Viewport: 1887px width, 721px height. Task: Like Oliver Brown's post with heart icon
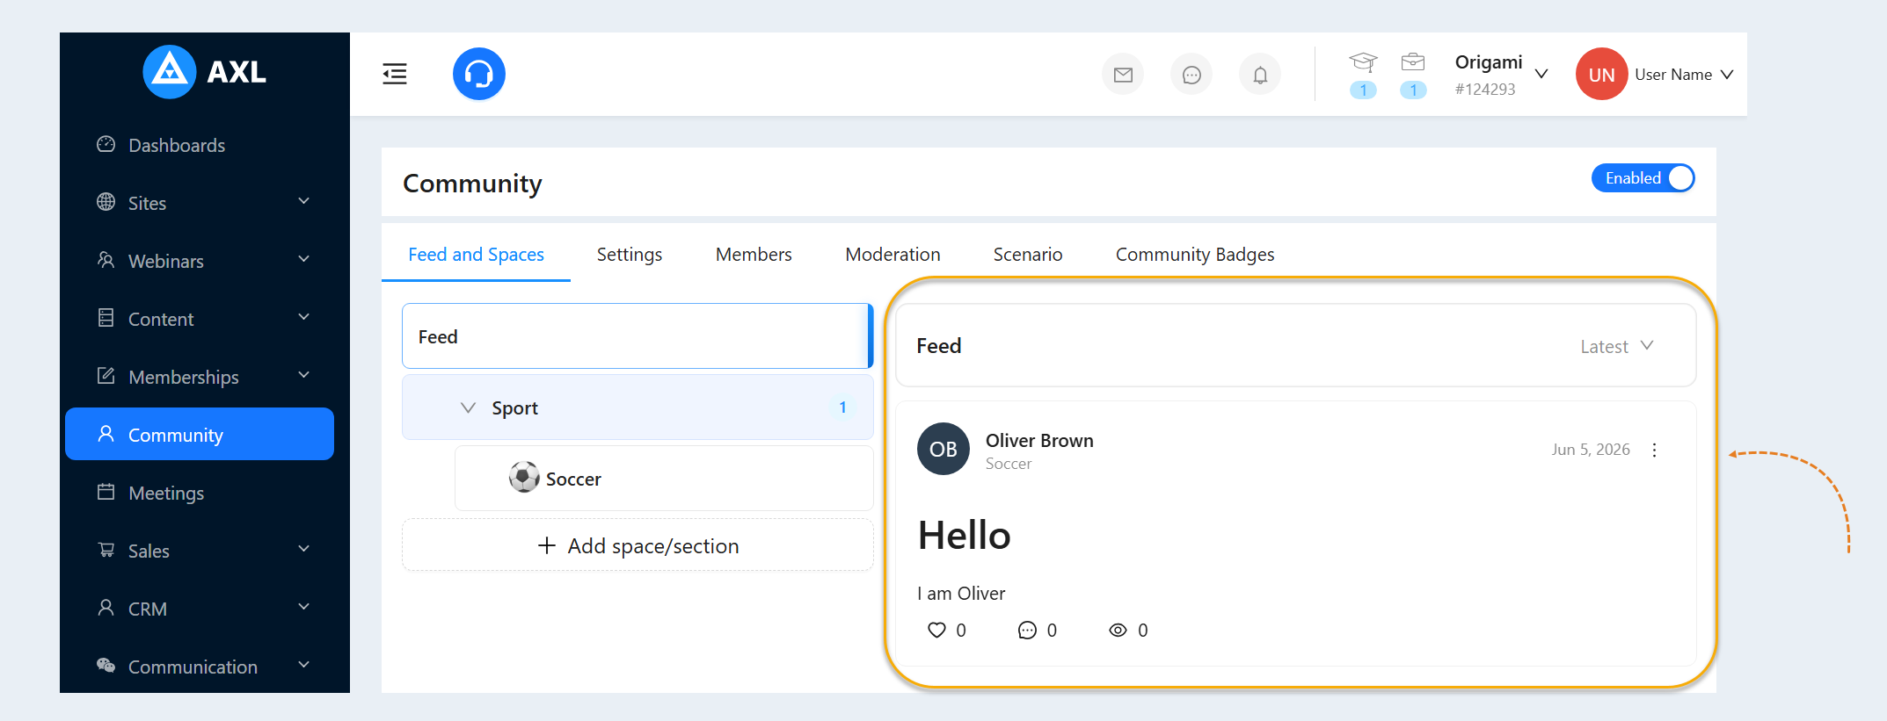click(x=937, y=630)
